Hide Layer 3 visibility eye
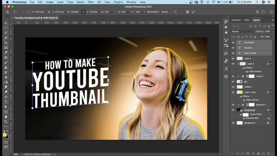 point(233,58)
